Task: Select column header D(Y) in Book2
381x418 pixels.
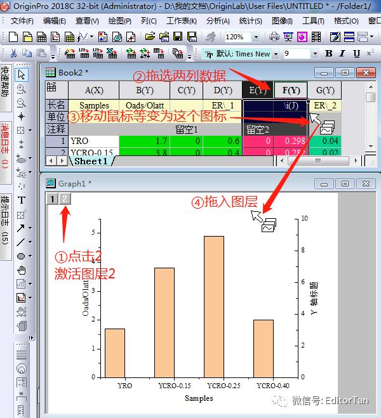Action: (223, 90)
